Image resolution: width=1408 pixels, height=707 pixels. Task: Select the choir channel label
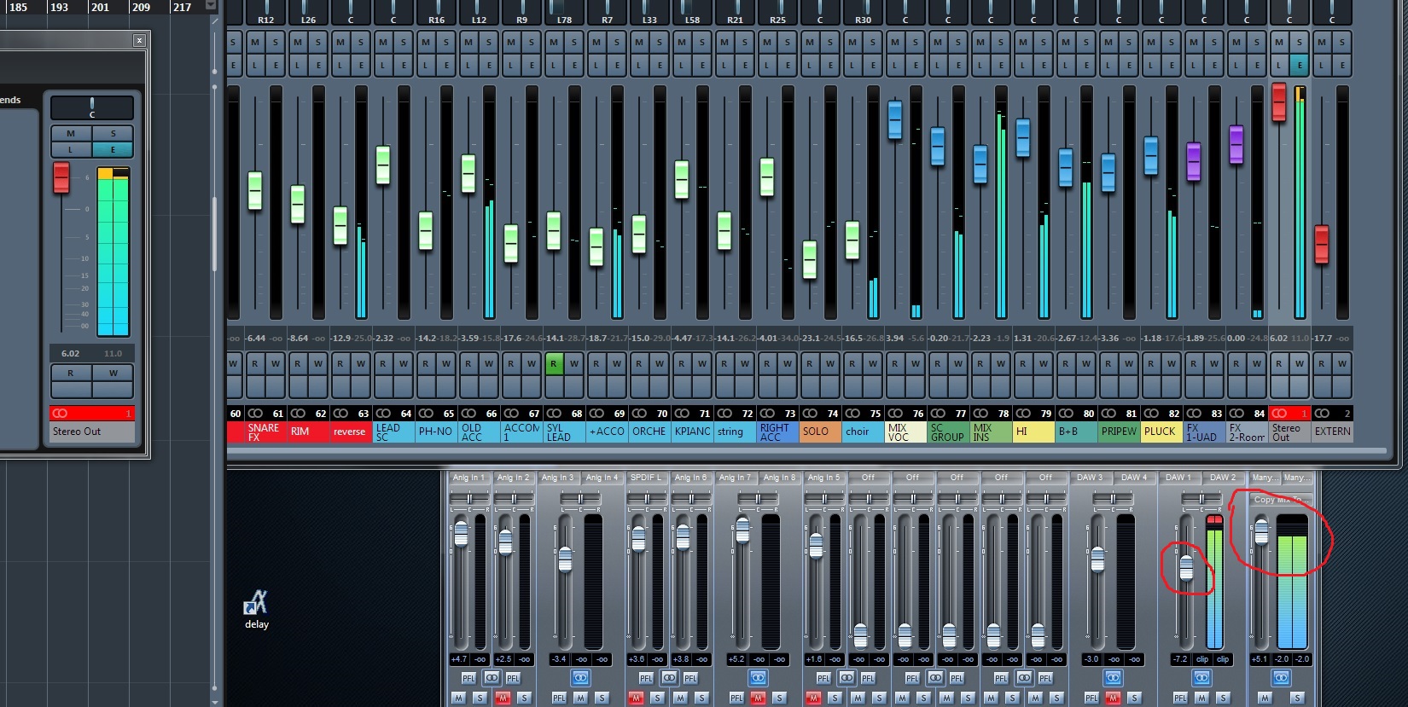tap(863, 432)
